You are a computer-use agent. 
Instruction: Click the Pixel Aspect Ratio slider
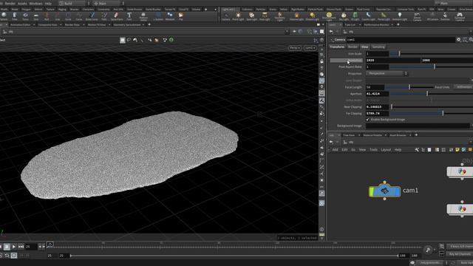[431, 66]
